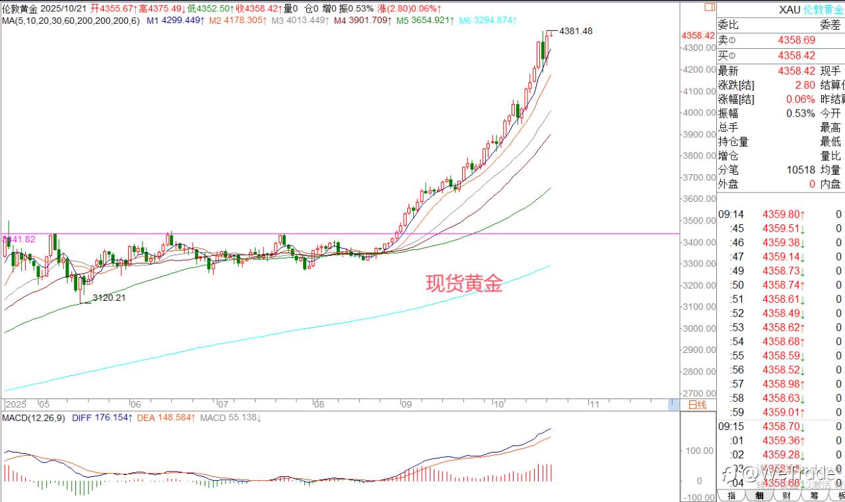Click the DEA 148.584 value
Viewport: 845px width, 502px height.
[165, 418]
